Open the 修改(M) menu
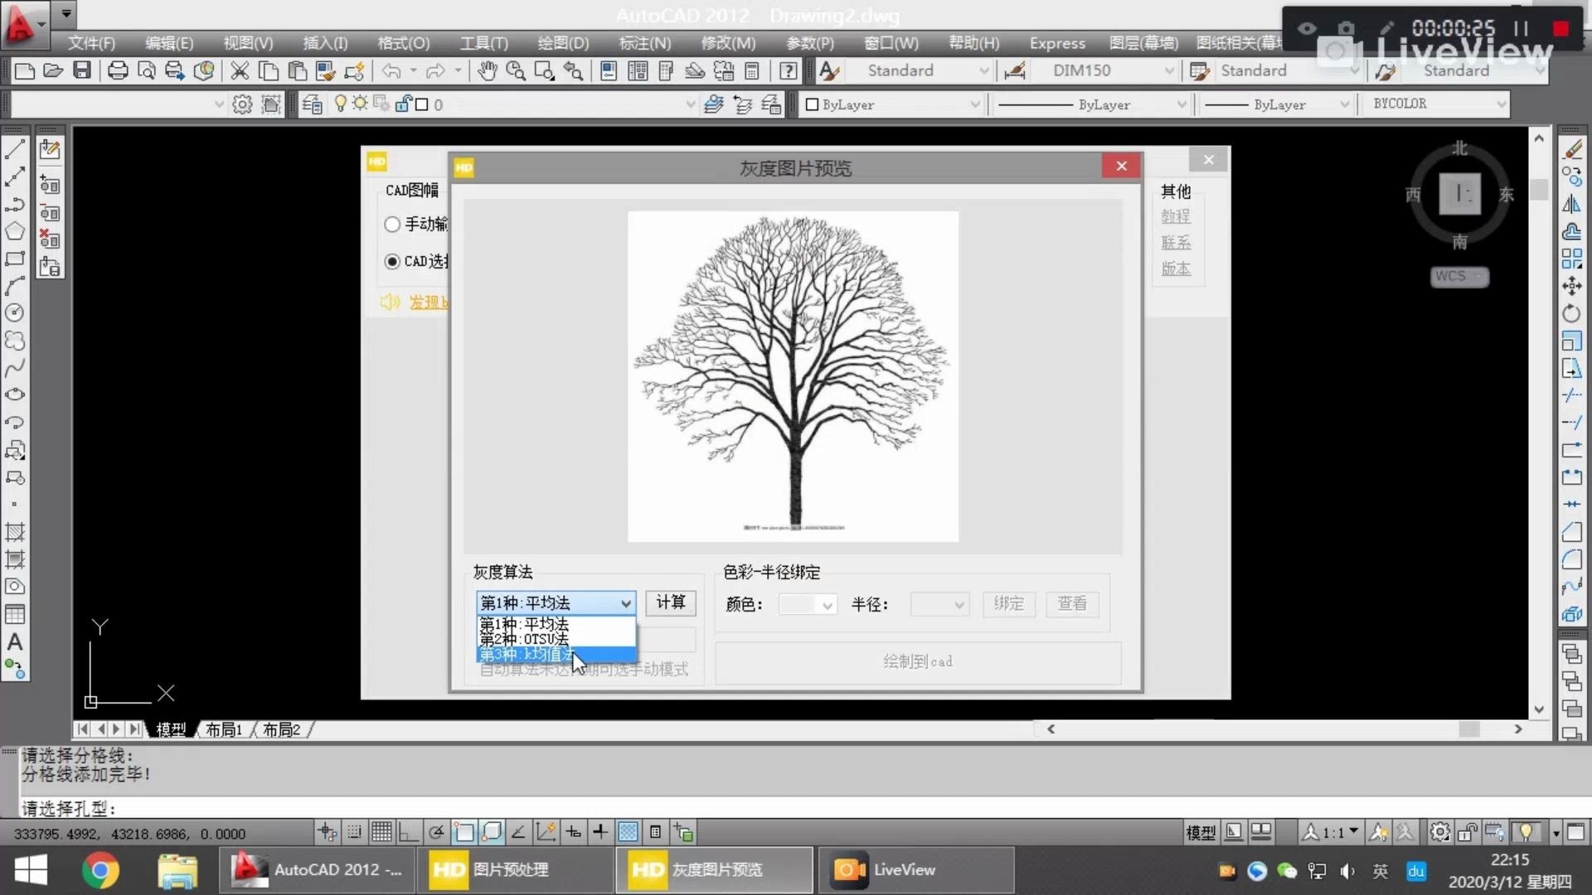Viewport: 1592px width, 895px height. pyautogui.click(x=728, y=43)
